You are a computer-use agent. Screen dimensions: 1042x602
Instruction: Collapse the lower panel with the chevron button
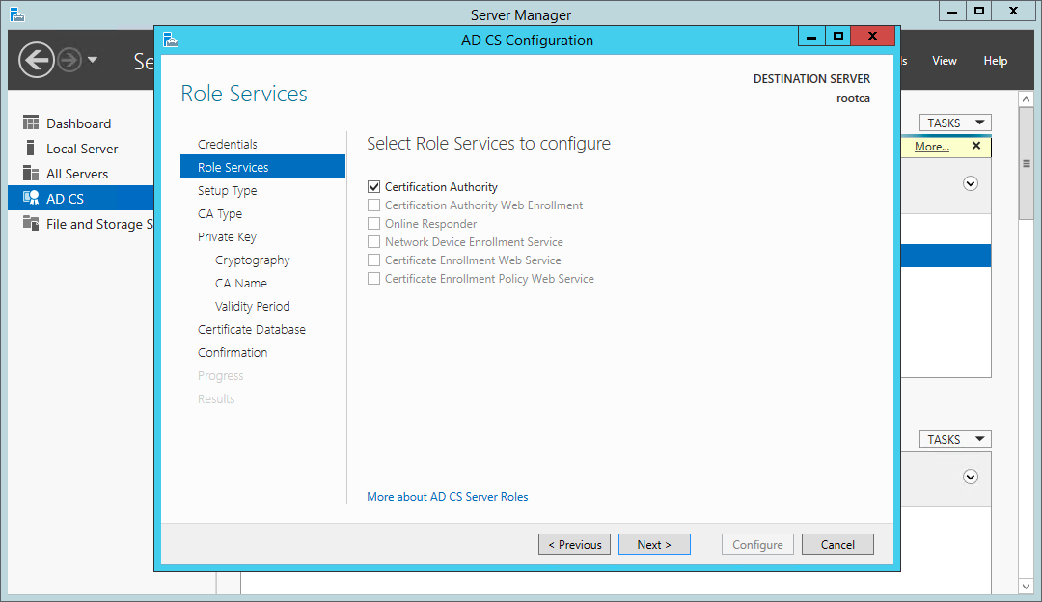(971, 477)
